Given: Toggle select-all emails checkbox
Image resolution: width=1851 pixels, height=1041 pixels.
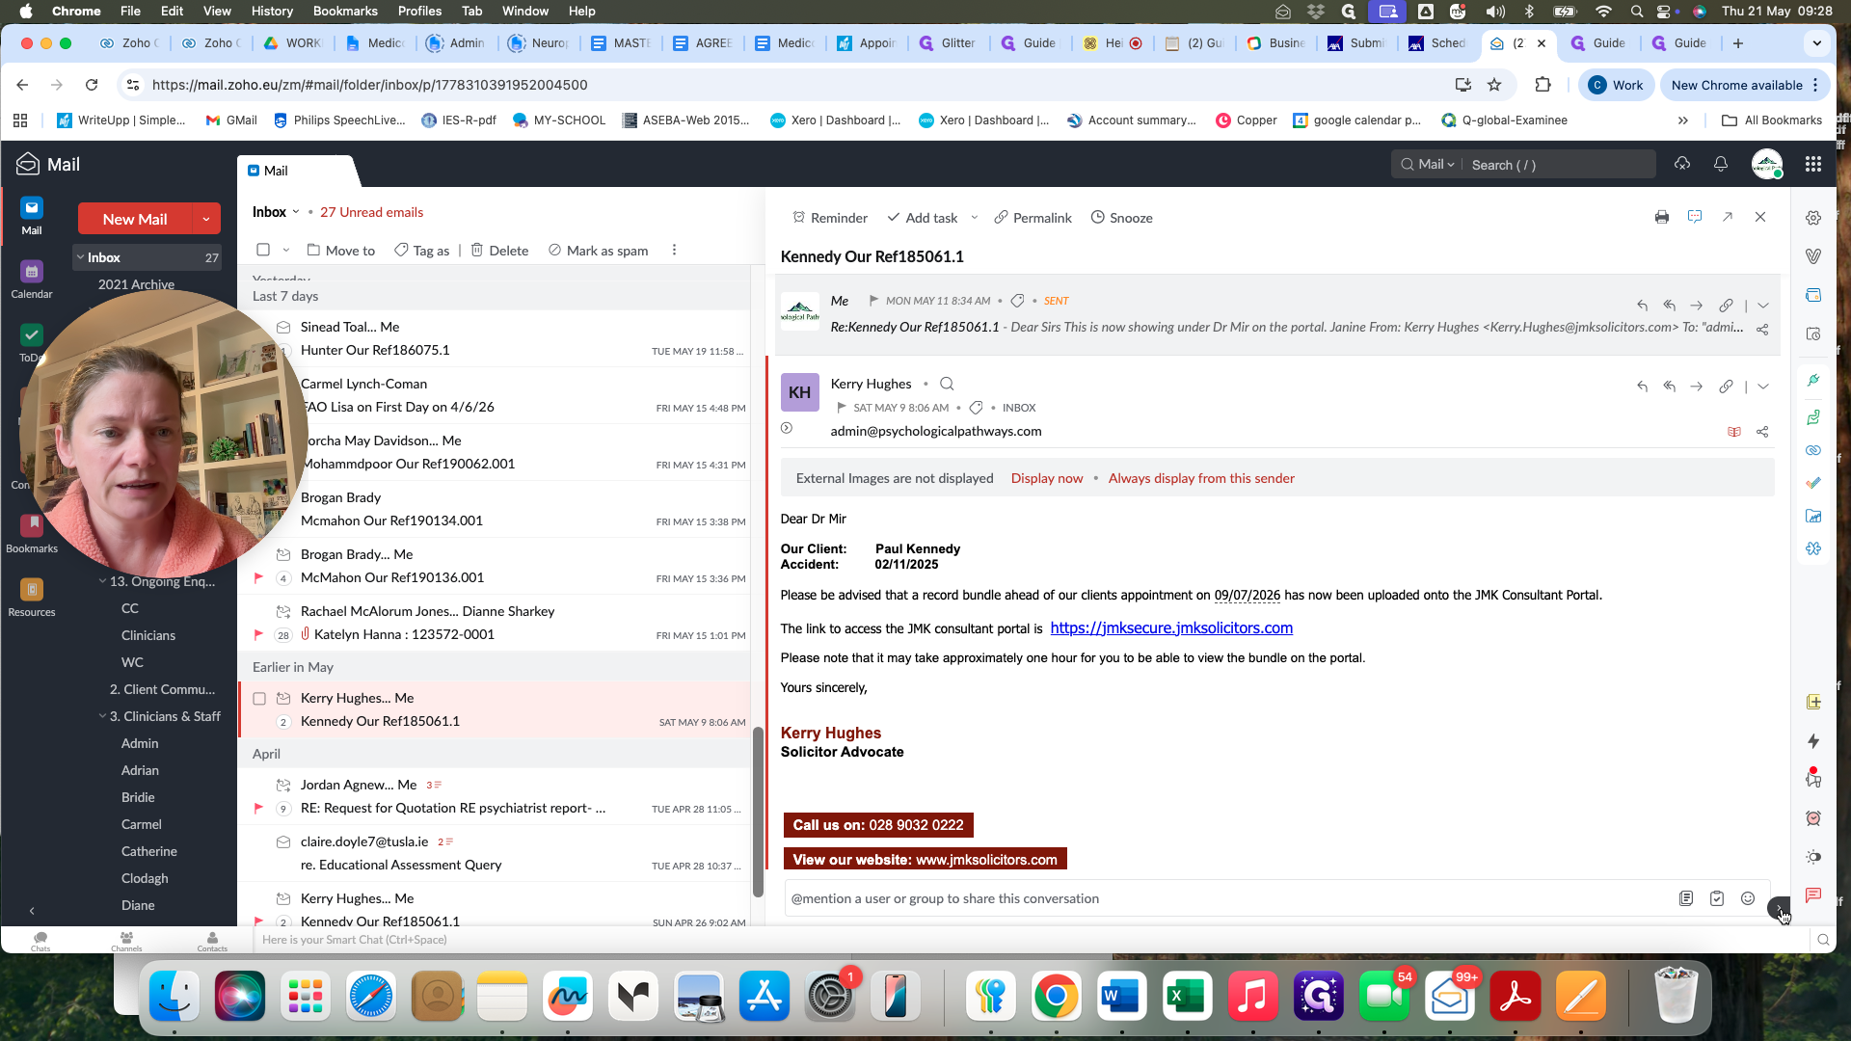Looking at the screenshot, I should (x=263, y=251).
